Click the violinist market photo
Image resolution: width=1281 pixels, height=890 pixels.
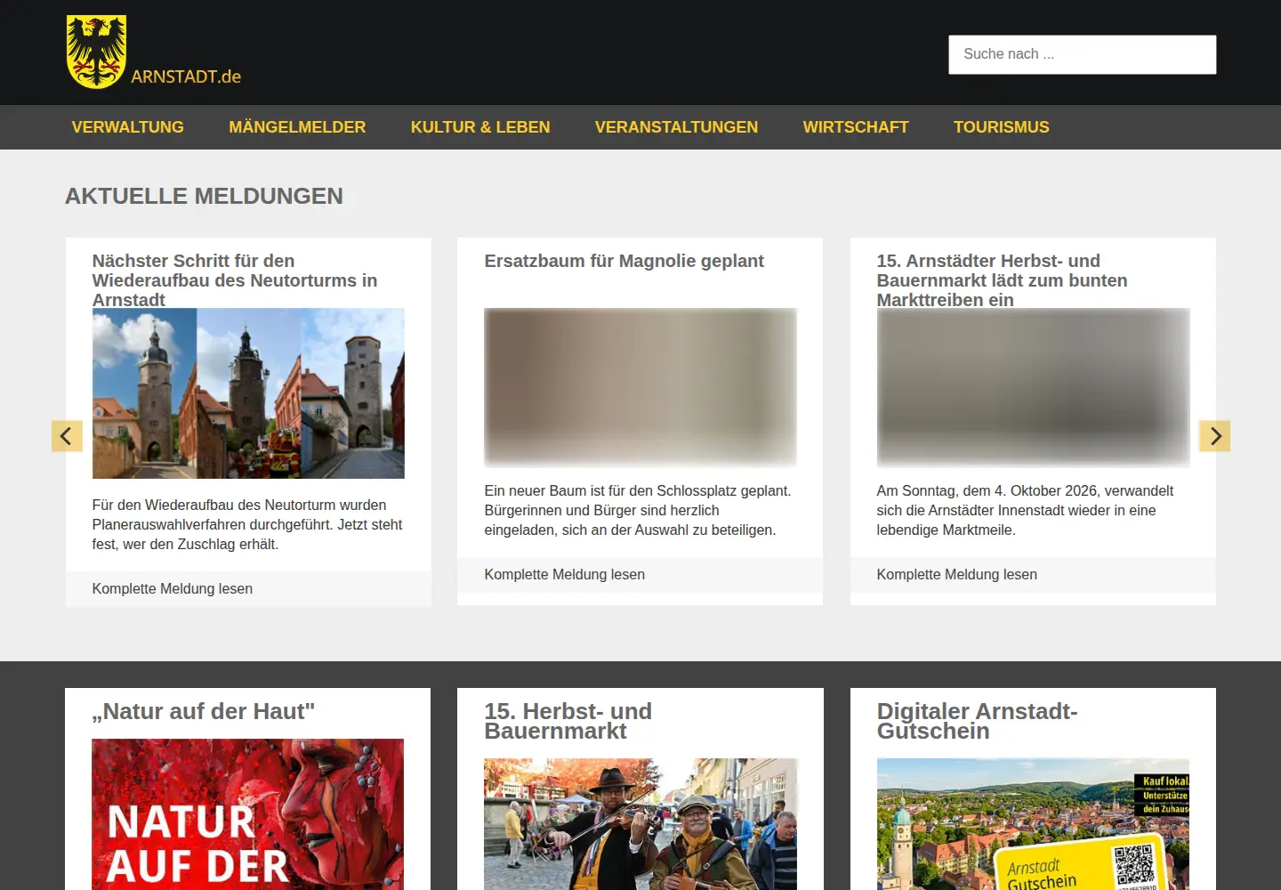point(640,824)
